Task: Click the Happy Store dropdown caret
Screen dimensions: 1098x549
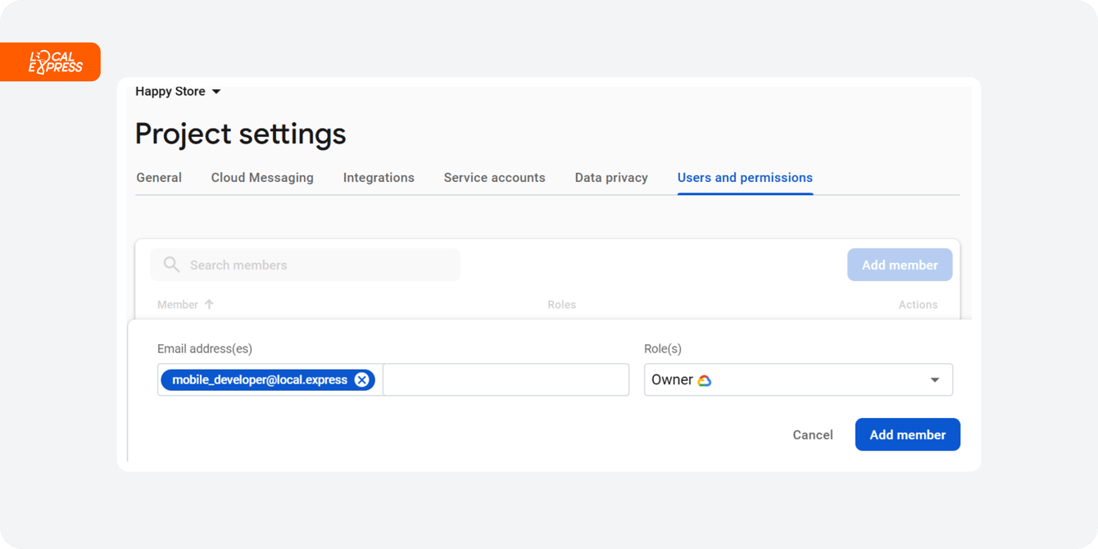Action: pos(216,91)
